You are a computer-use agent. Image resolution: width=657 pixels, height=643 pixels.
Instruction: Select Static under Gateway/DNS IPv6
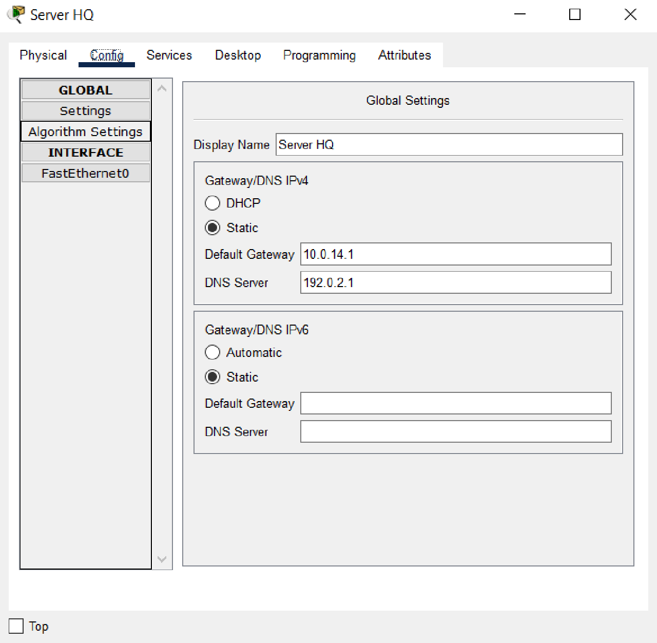tap(212, 376)
